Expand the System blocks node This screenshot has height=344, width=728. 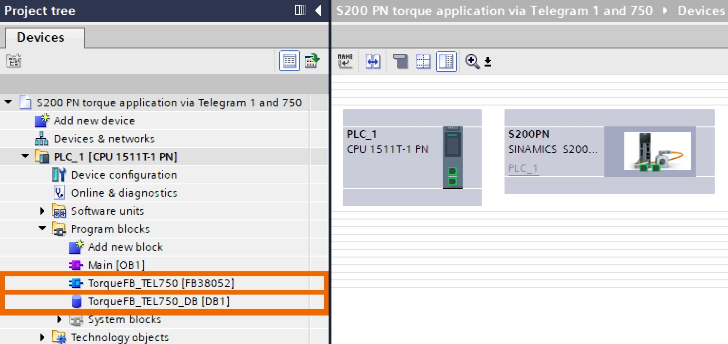tap(59, 319)
